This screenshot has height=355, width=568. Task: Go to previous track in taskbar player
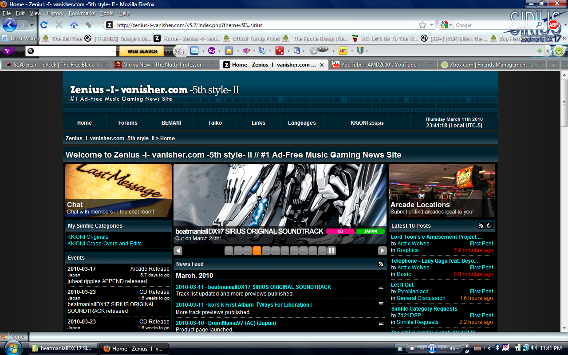pos(422,348)
